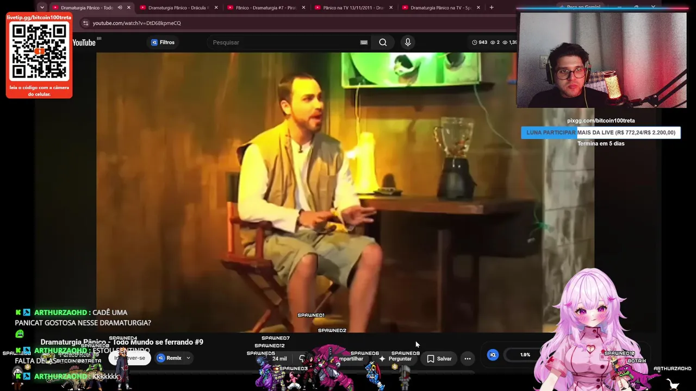Mute the playing tab via speaker icon
The height and width of the screenshot is (391, 696).
(x=120, y=8)
